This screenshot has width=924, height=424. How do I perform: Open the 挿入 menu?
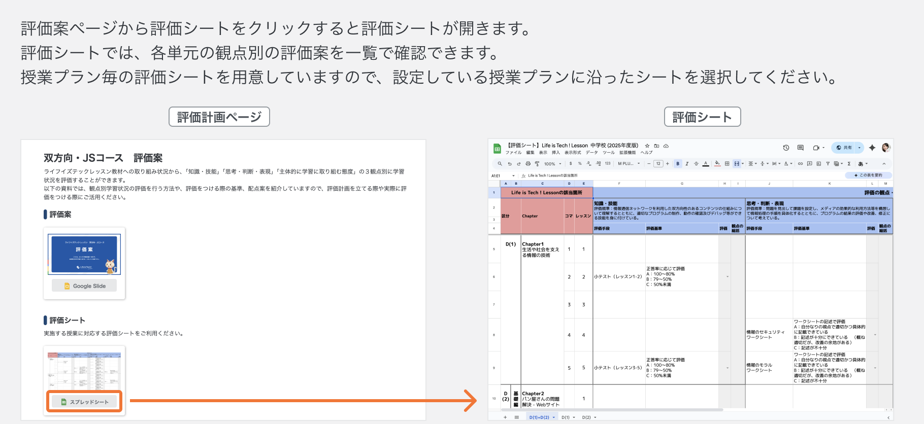coord(556,153)
